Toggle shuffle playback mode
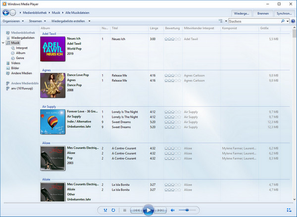 [x=105, y=210]
